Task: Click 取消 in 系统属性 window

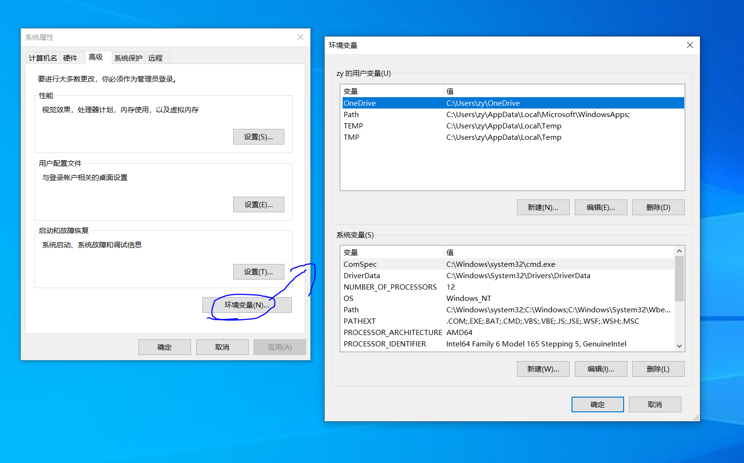Action: (x=222, y=347)
